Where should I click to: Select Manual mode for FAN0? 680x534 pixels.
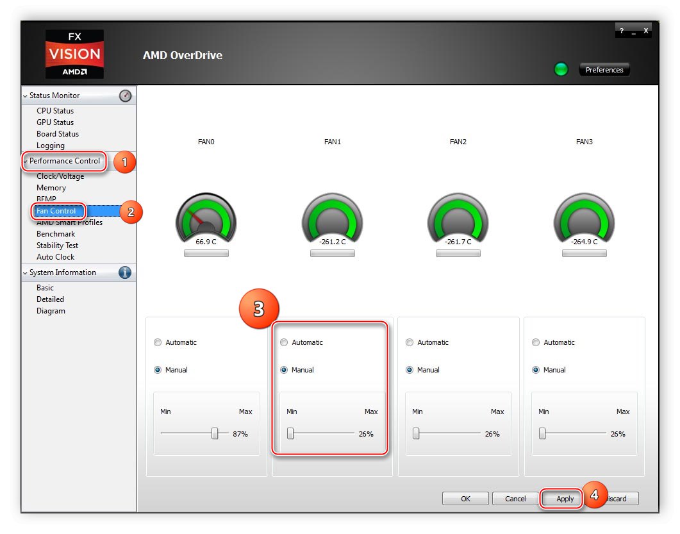[158, 370]
